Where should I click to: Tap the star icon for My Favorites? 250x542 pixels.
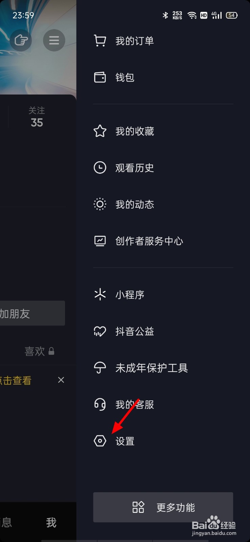tap(100, 131)
